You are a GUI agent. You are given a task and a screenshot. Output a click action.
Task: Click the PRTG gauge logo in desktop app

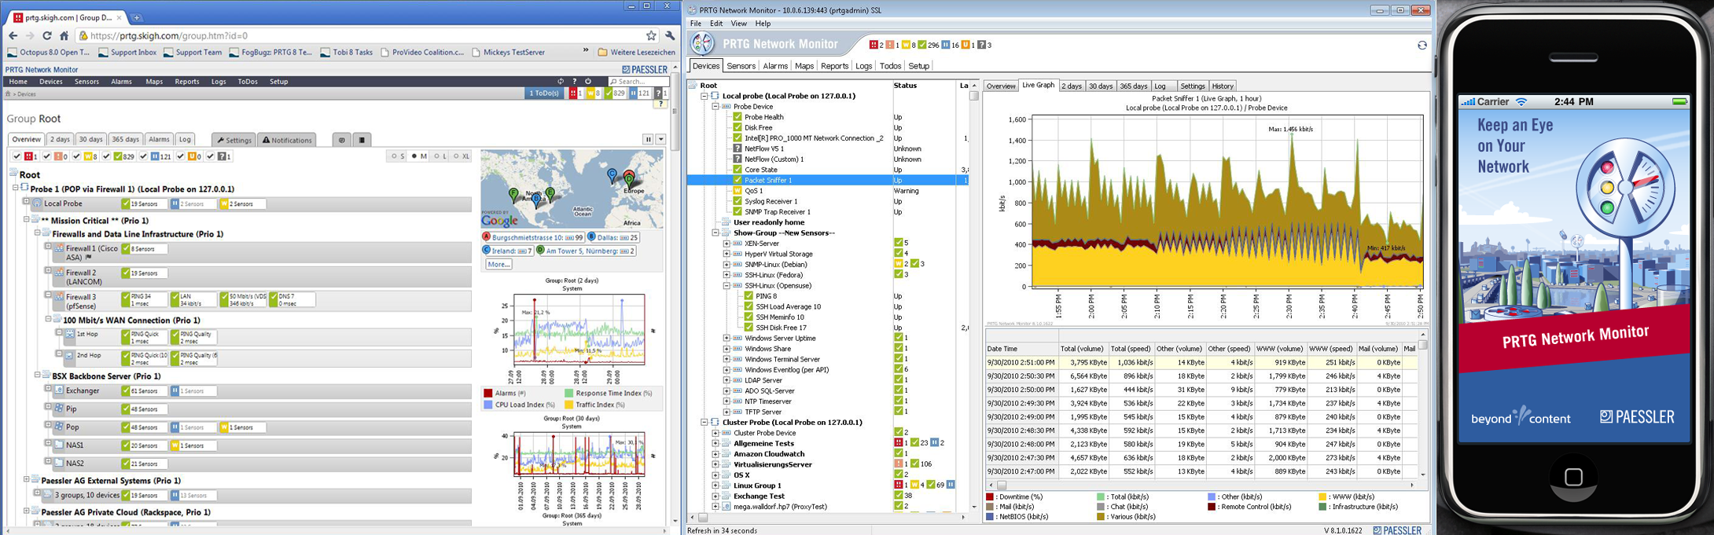(703, 44)
